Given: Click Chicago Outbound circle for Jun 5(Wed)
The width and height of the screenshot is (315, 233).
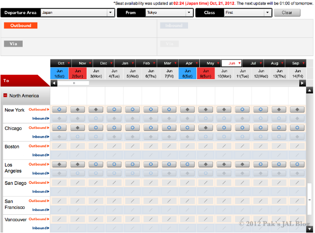Looking at the screenshot, I should pyautogui.click(x=132, y=128).
